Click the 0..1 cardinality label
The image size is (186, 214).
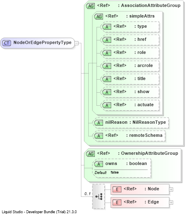[x=87, y=194]
